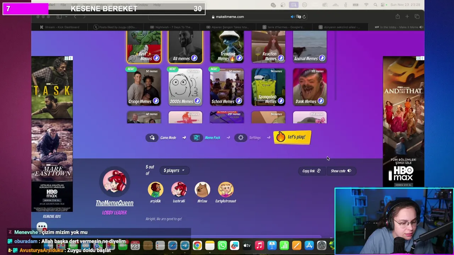Click REMOVE ADS link
Screen dimensions: 454x255
pos(52,216)
